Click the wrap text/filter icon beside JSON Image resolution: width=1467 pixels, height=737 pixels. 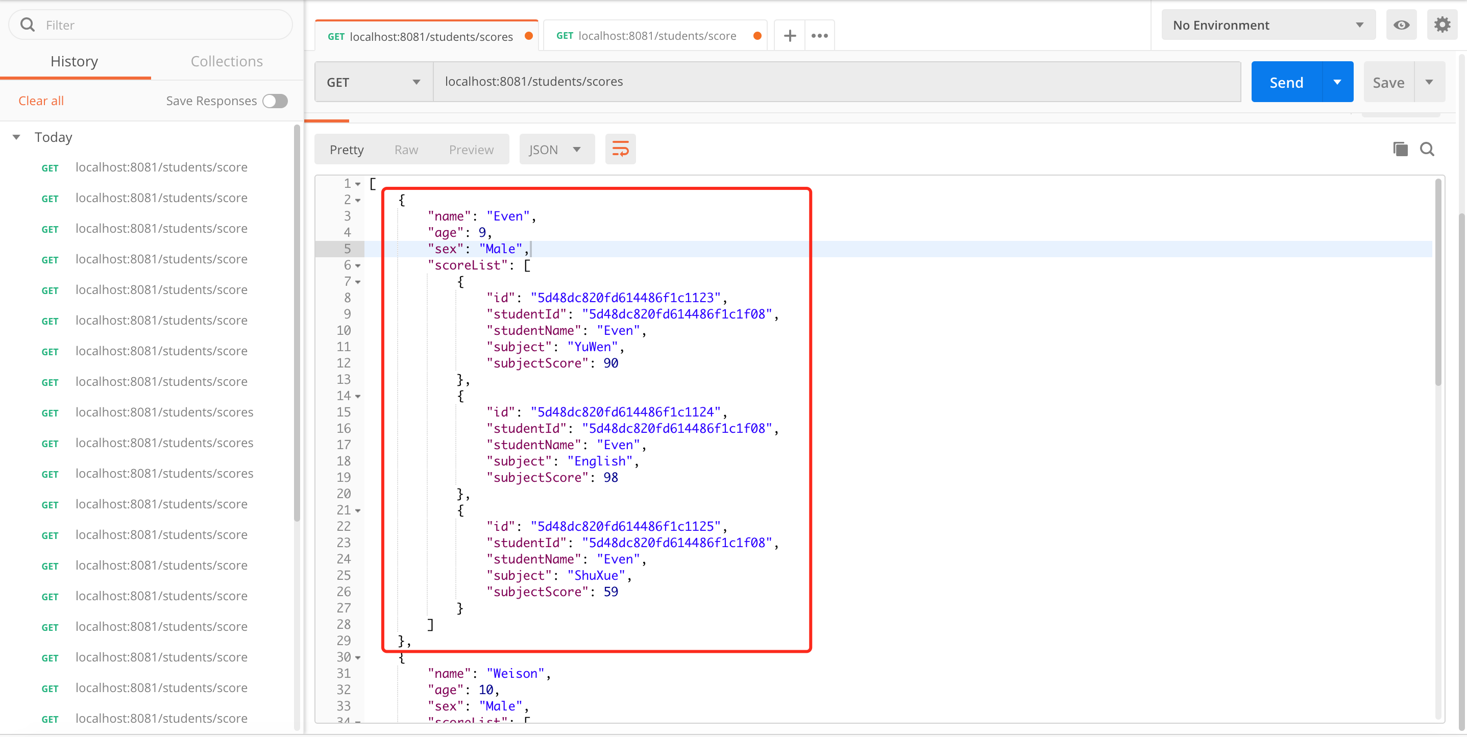(x=619, y=149)
